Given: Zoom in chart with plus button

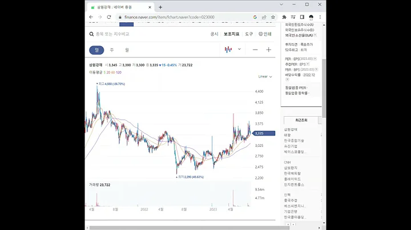Looking at the screenshot, I should (x=268, y=50).
